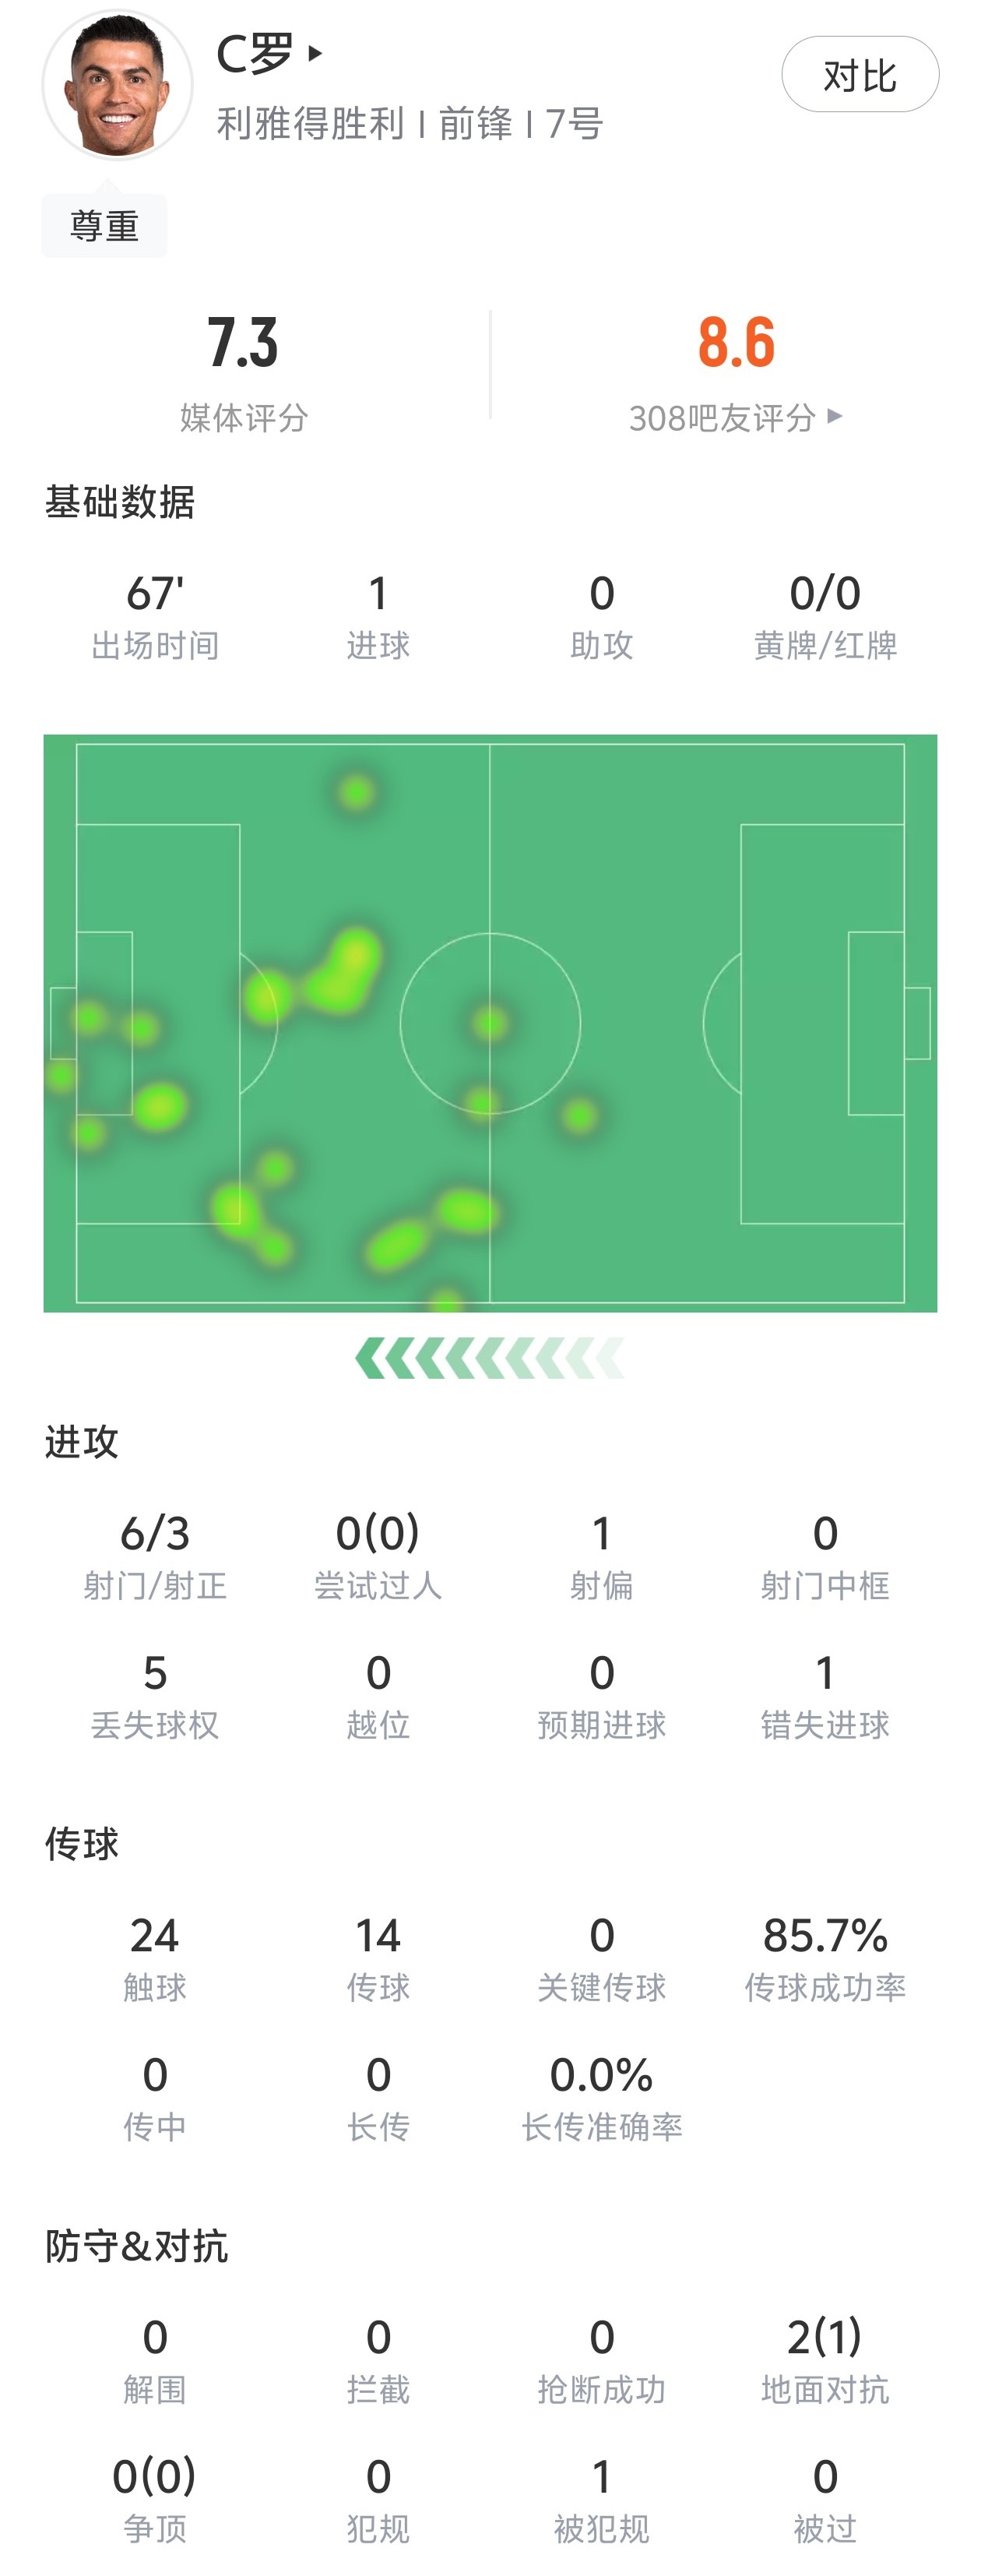This screenshot has width=981, height=2576.
Task: Click the attack direction arrows indicator
Action: pyautogui.click(x=490, y=1358)
